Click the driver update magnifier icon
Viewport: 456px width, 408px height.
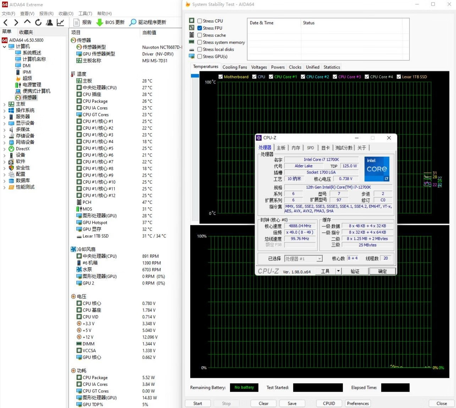coord(133,22)
